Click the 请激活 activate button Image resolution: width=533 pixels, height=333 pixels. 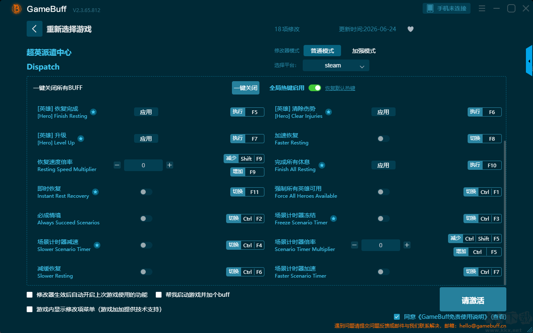click(x=473, y=300)
